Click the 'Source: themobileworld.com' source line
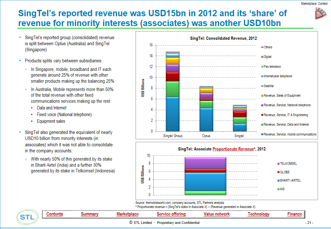Viewport: 331px width, 229px height. [180, 203]
